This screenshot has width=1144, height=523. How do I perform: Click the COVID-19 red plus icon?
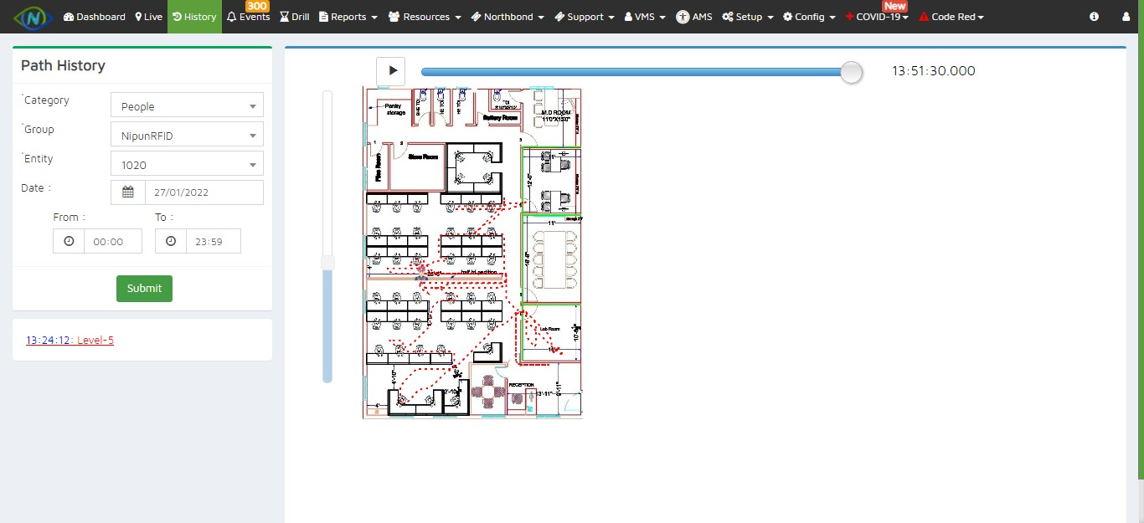point(850,17)
